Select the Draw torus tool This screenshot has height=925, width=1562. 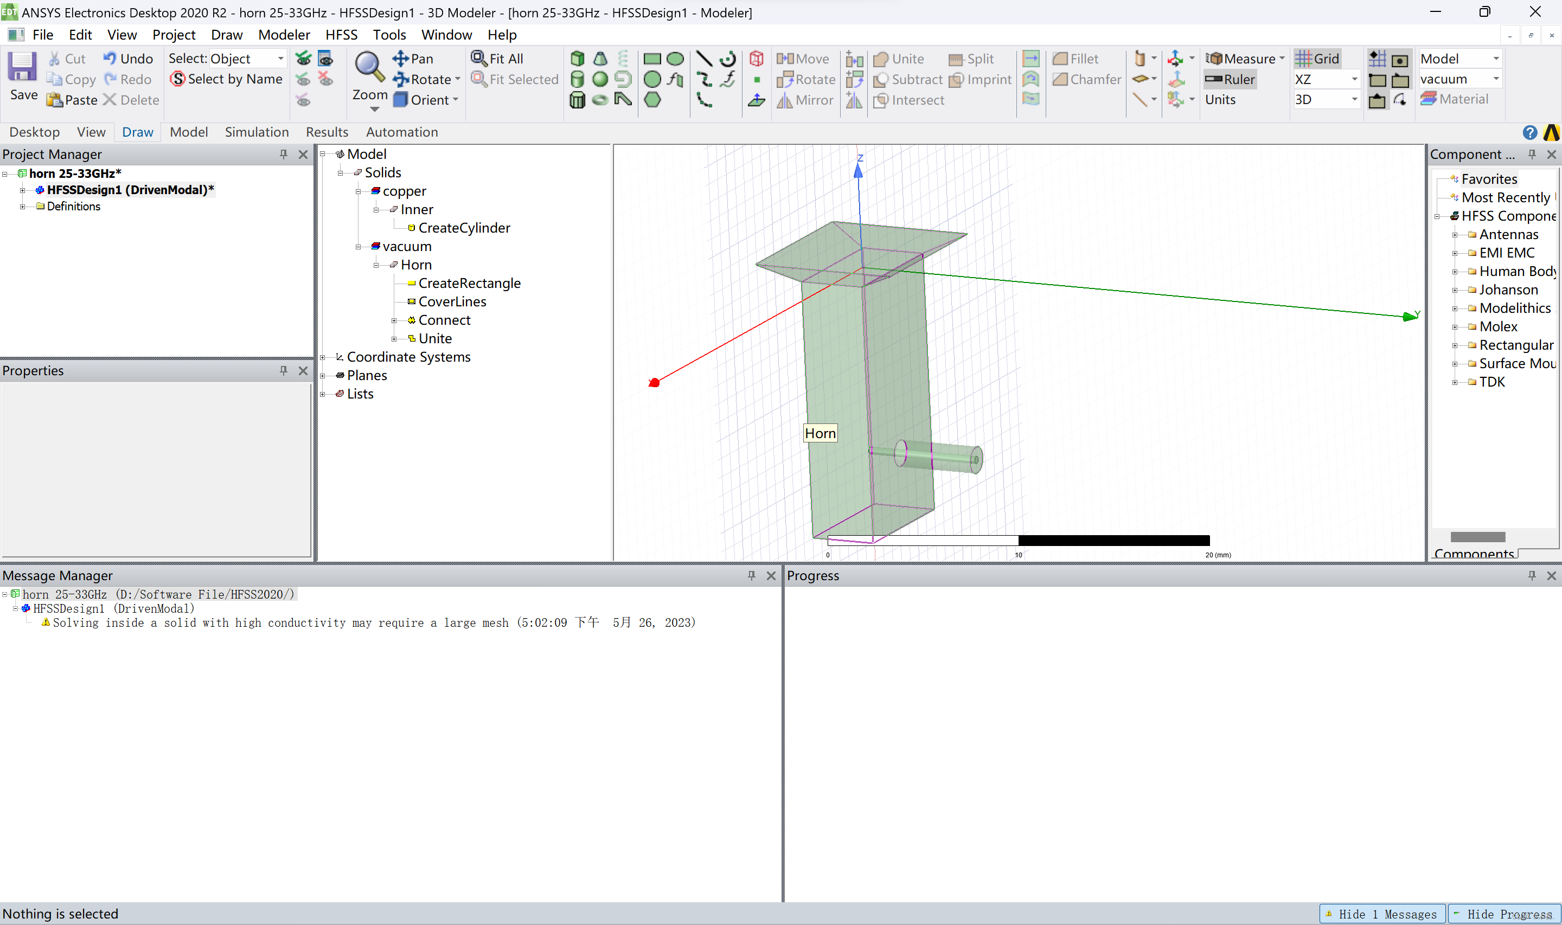point(600,100)
